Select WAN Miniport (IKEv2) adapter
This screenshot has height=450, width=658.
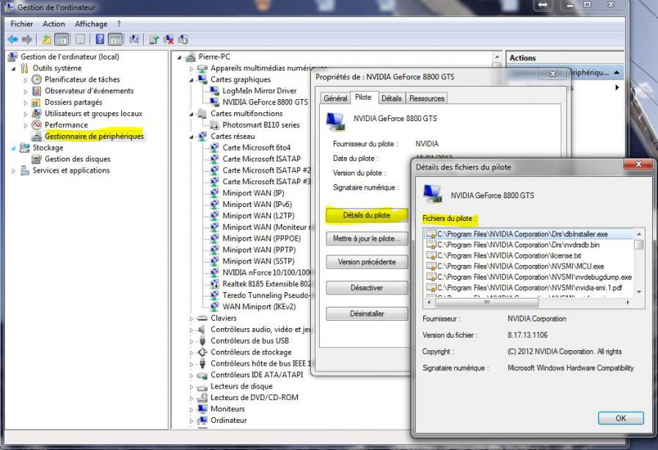pyautogui.click(x=259, y=306)
